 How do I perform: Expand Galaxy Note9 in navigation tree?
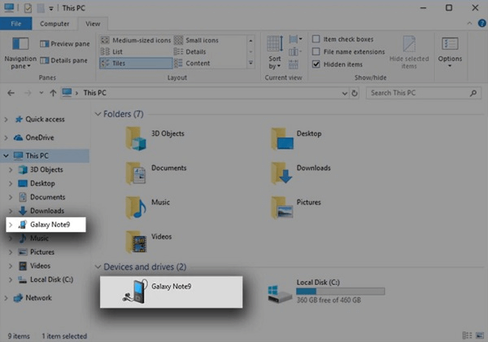coord(10,224)
